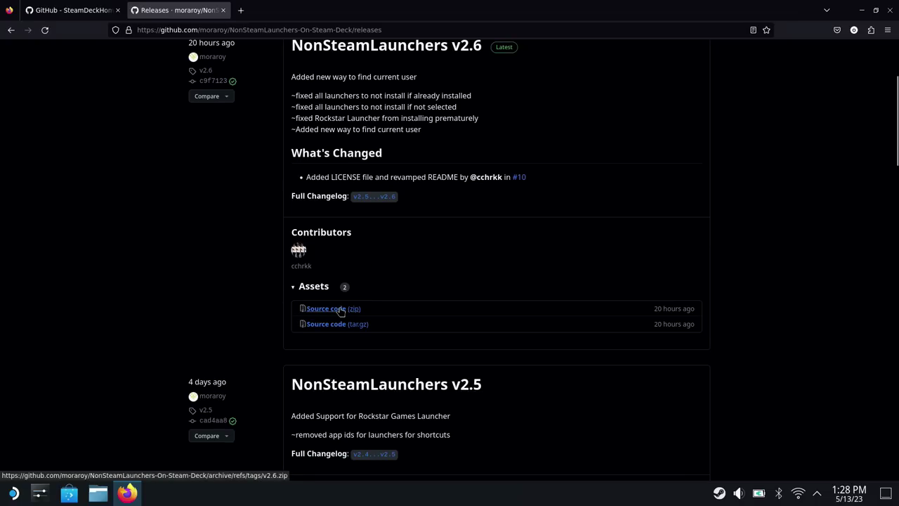
Task: Click verified check next to cad4aa8
Action: pos(232,421)
